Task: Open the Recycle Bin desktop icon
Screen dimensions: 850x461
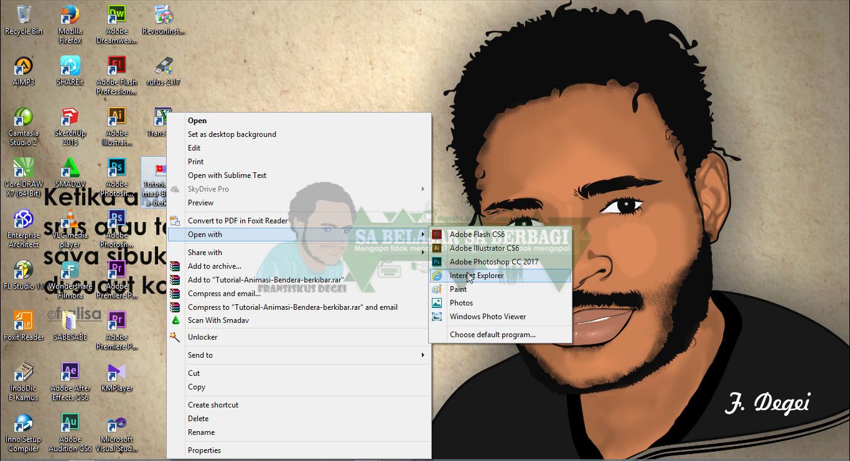Action: click(24, 20)
